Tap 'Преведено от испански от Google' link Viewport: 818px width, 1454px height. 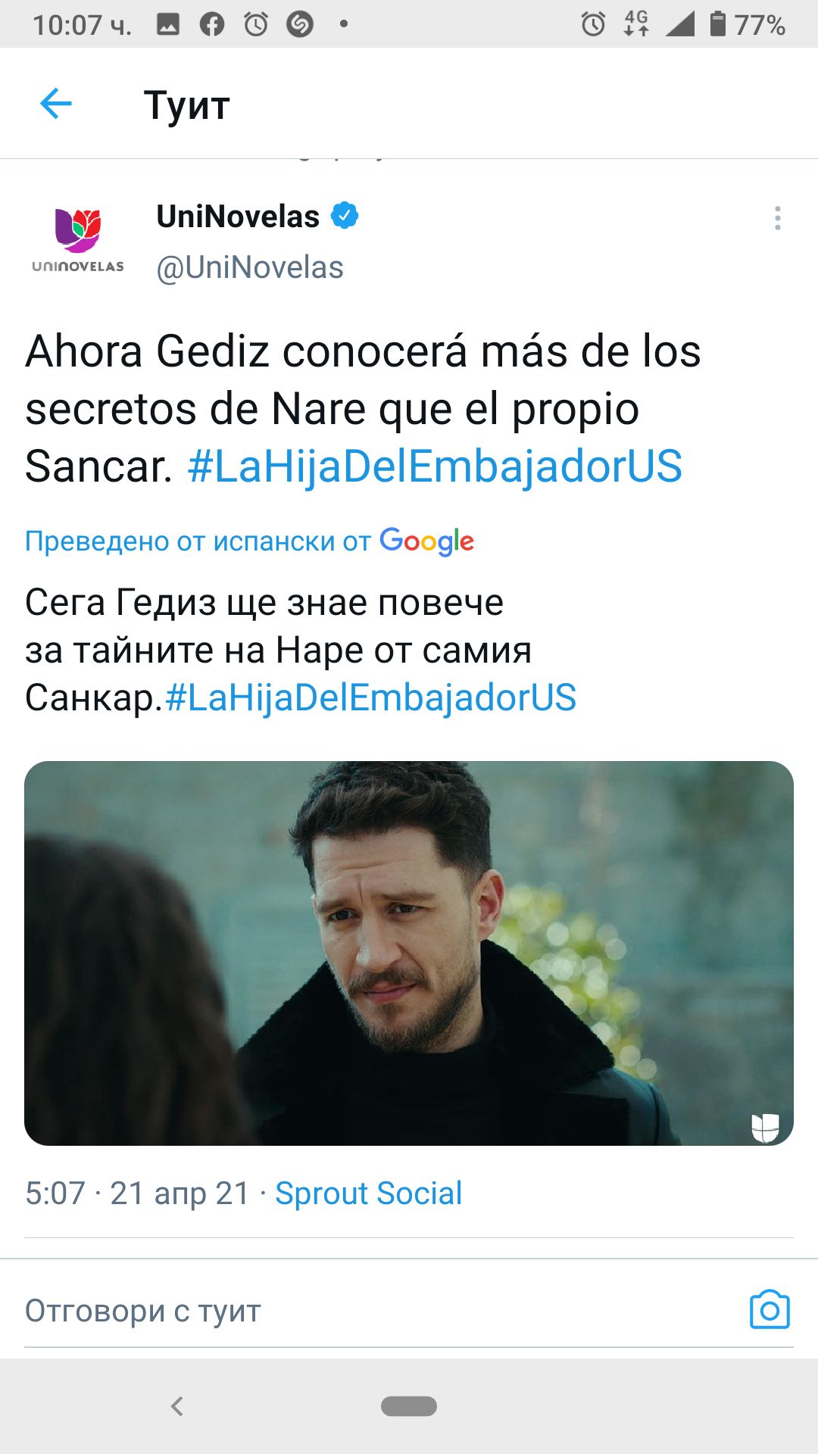click(249, 541)
